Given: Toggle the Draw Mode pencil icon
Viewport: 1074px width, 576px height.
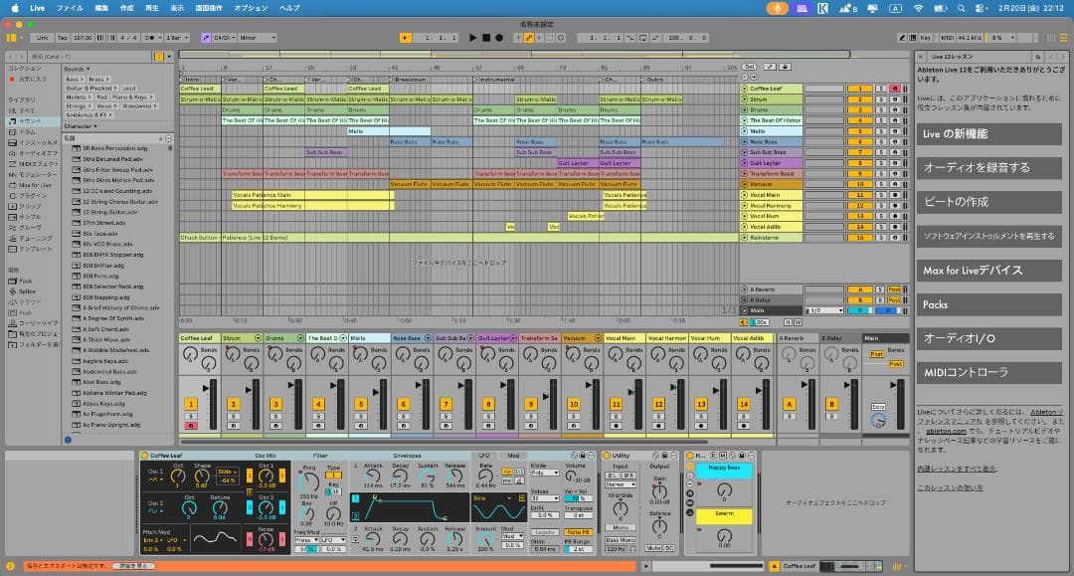Looking at the screenshot, I should [x=902, y=38].
